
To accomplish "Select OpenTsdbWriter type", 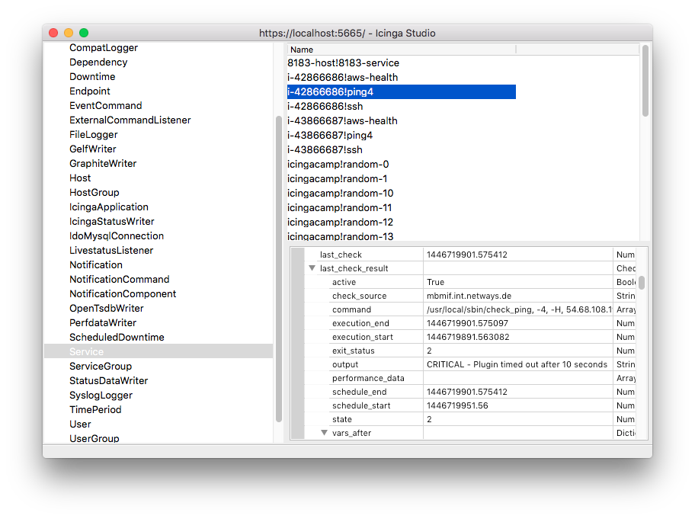I will point(107,309).
